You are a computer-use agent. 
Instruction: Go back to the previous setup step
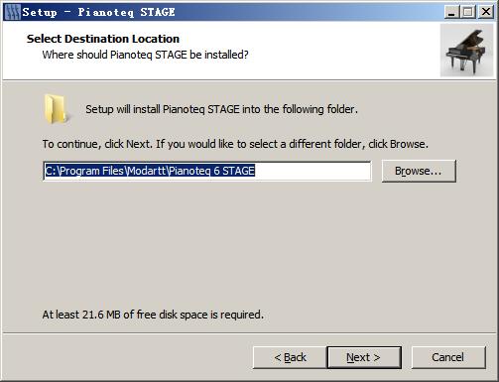(290, 357)
